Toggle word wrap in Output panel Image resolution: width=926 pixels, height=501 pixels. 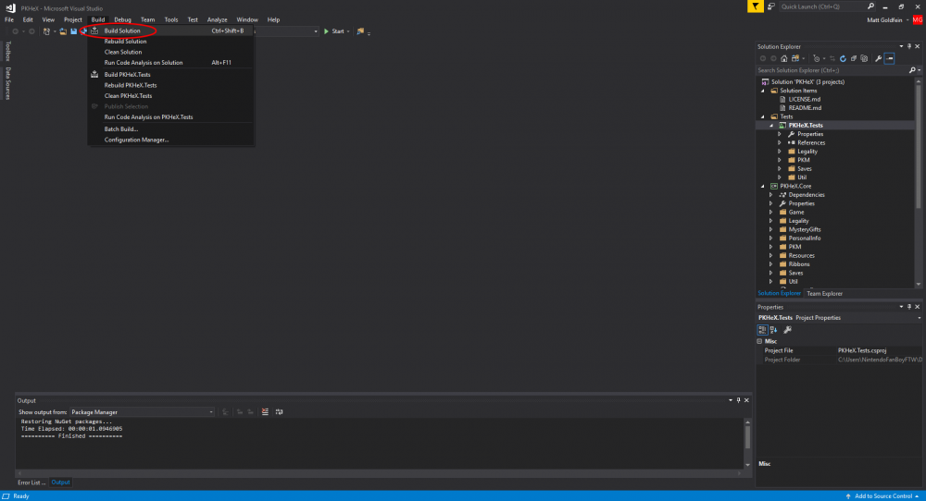(x=279, y=411)
